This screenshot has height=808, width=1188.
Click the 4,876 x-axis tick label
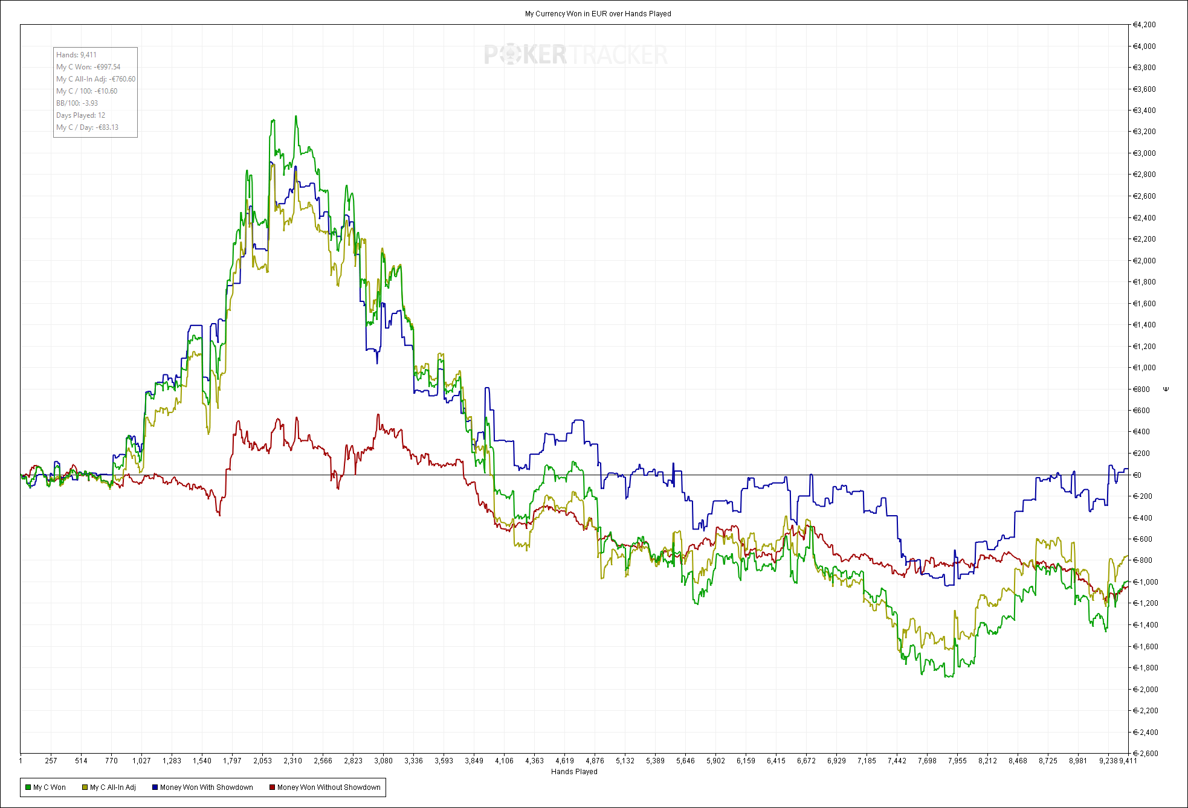pyautogui.click(x=595, y=761)
